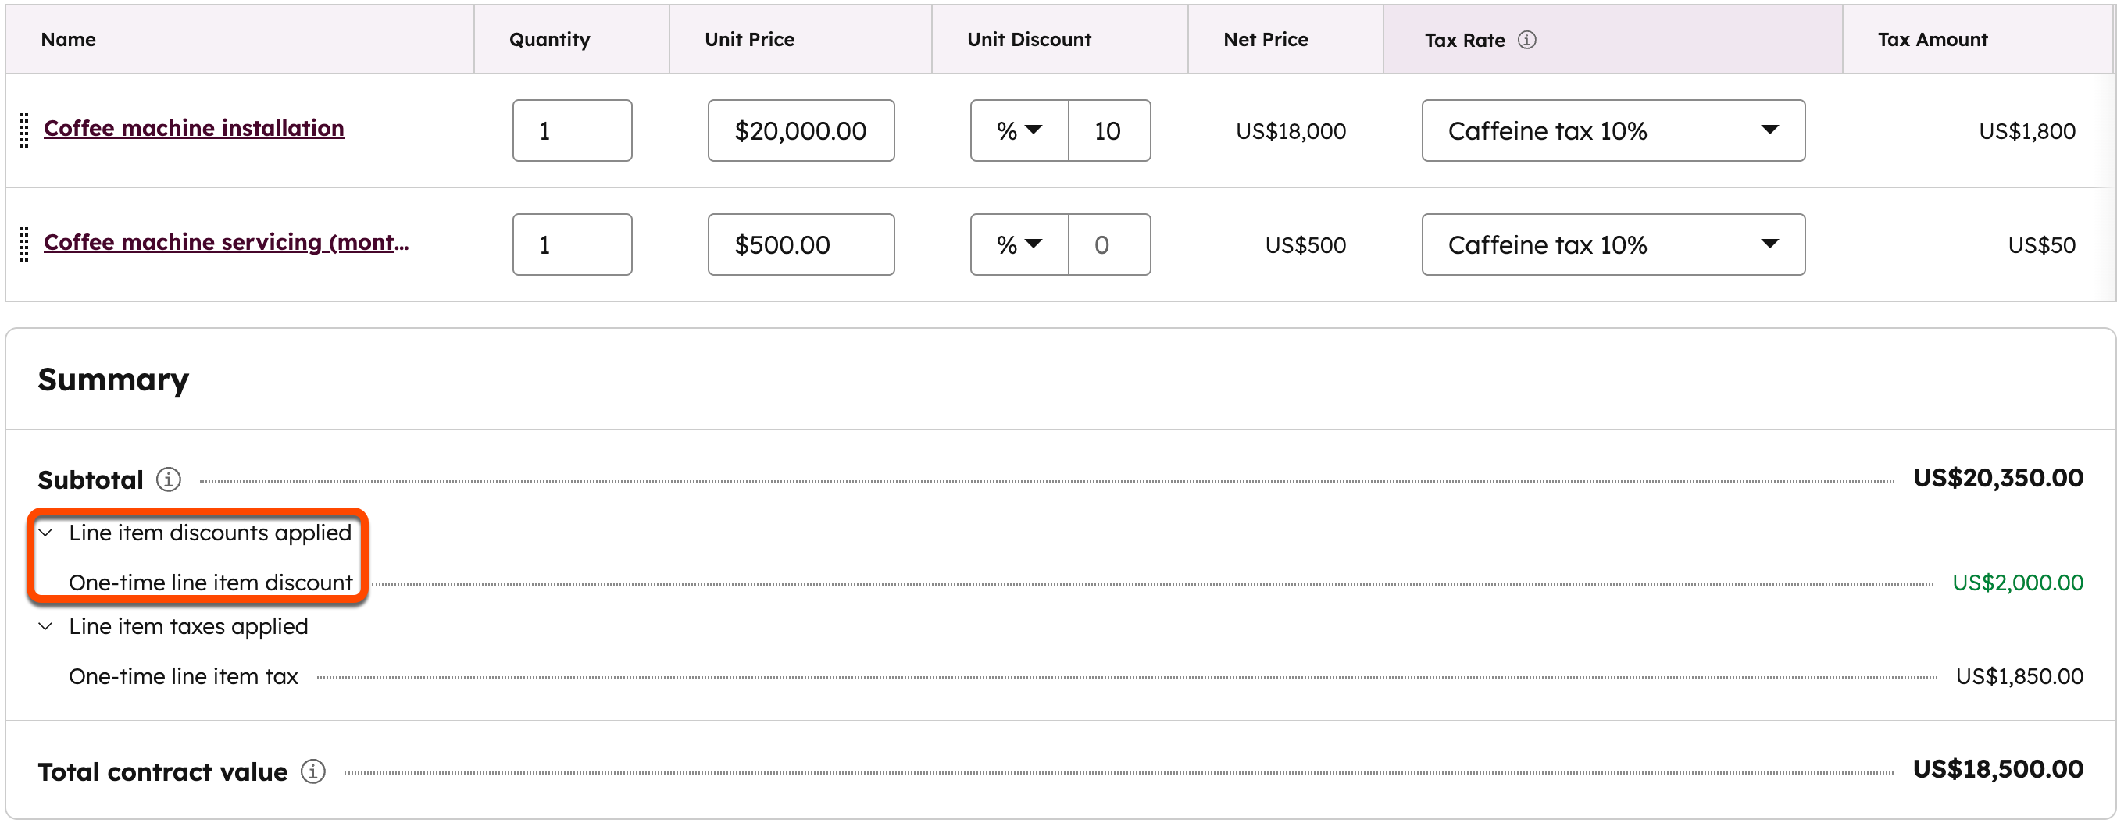Screen dimensions: 2117x823
Task: Click the Tax Amount column header
Action: (x=1932, y=38)
